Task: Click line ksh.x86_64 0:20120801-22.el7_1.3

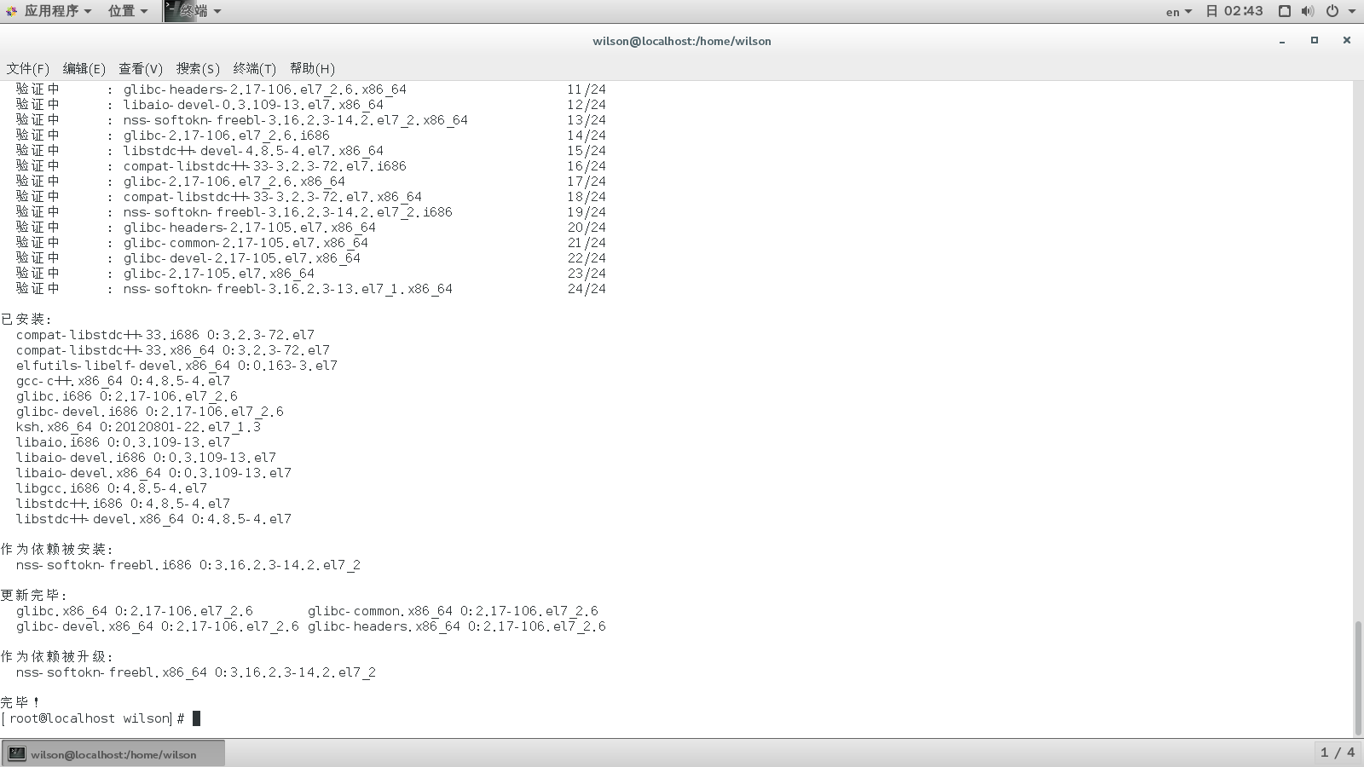Action: coord(138,427)
